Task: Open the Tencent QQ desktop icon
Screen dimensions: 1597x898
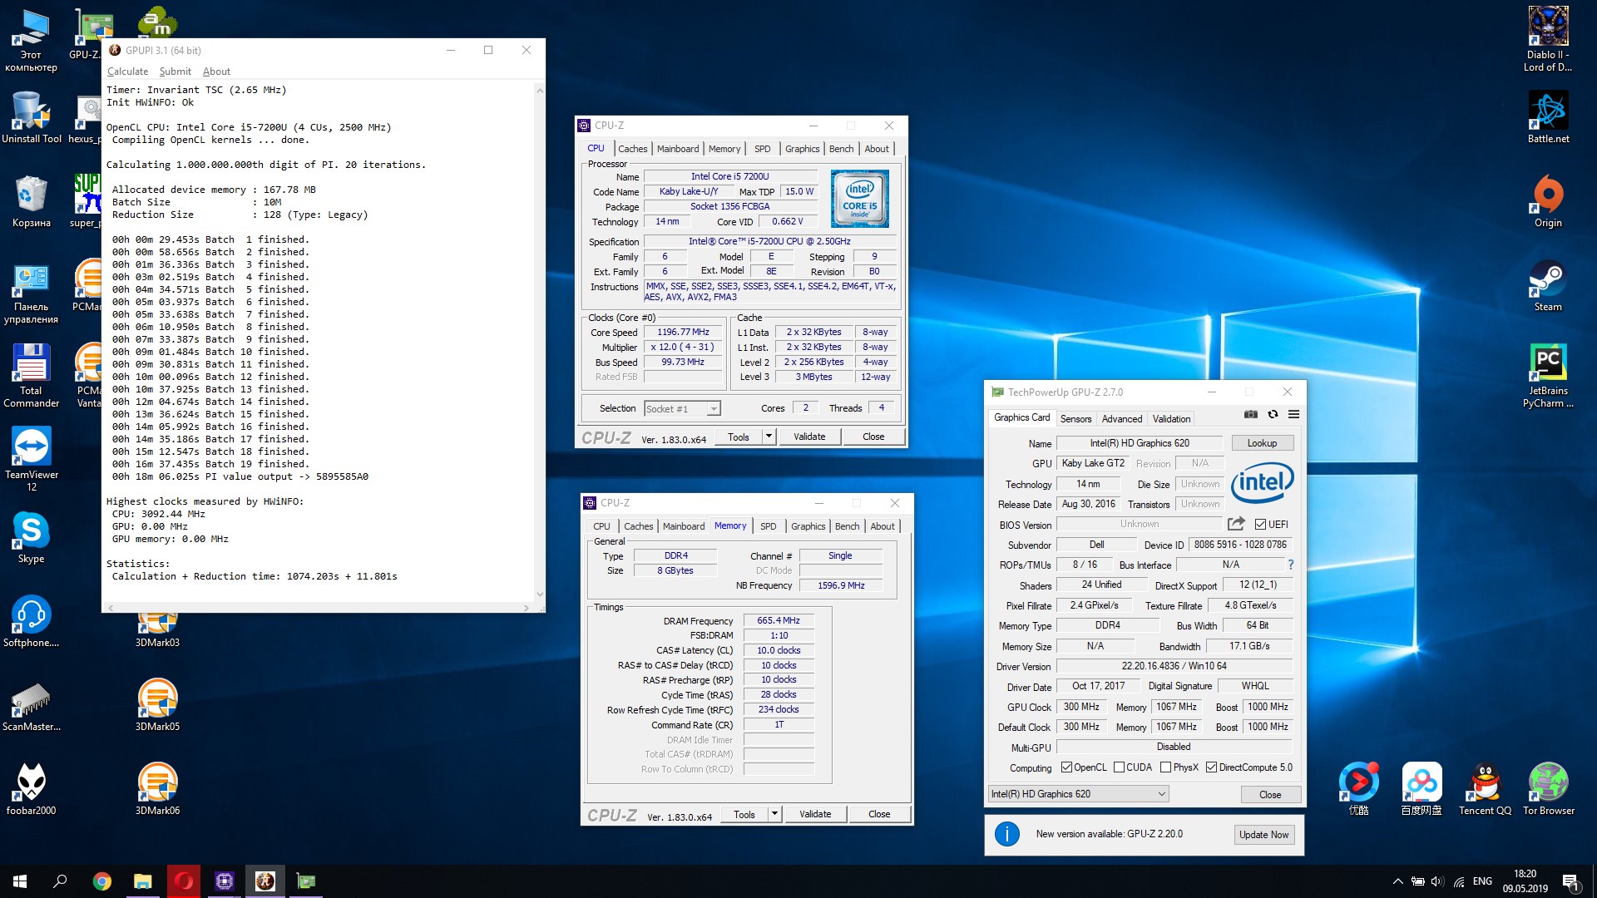Action: pos(1485,789)
